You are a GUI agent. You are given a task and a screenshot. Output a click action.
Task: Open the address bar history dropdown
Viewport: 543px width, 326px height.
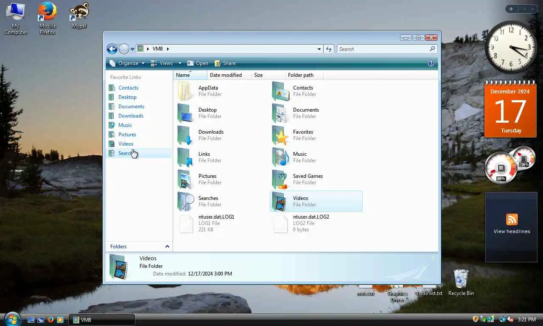(319, 49)
